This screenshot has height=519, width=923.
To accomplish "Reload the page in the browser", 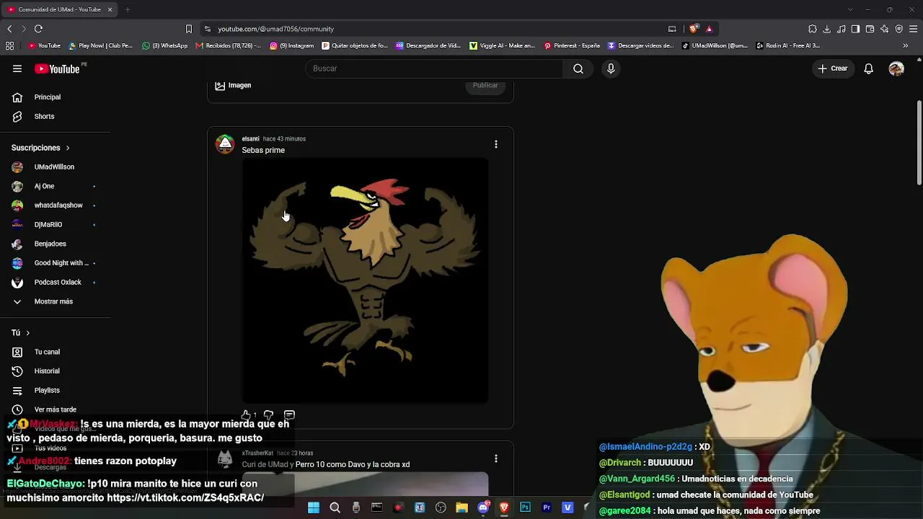I will tap(38, 29).
